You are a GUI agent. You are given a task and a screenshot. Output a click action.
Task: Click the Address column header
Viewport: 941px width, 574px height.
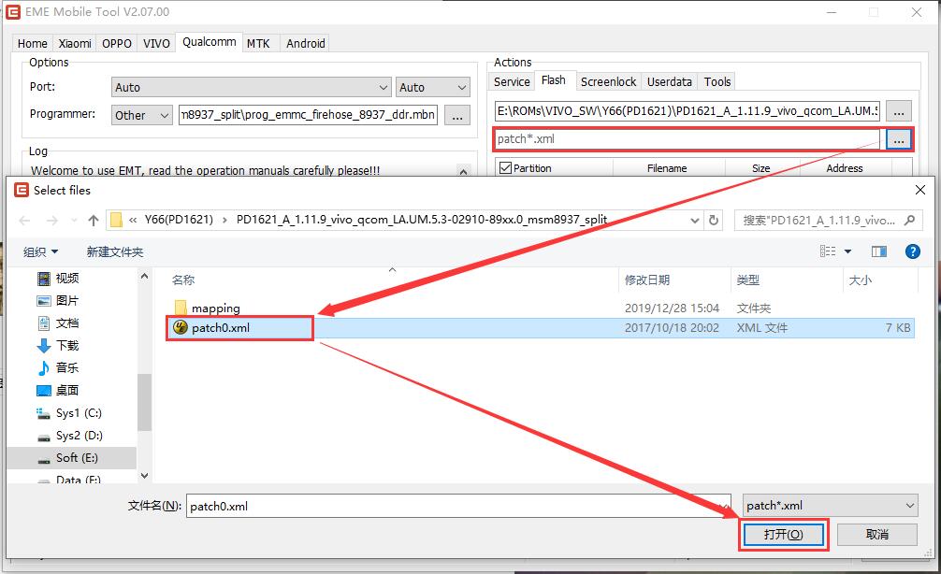(x=845, y=168)
